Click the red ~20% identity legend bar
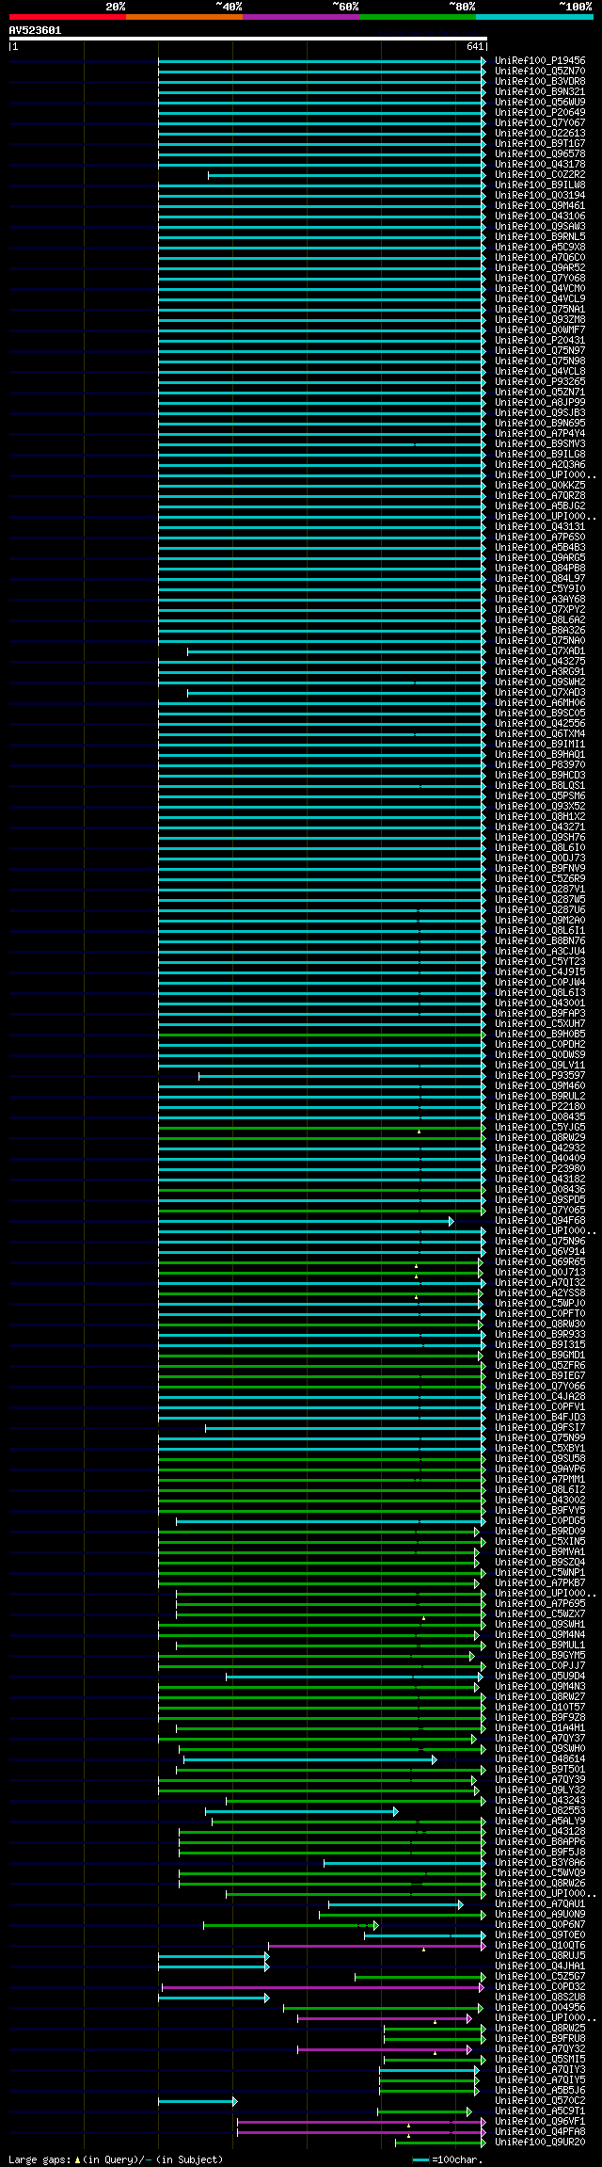The width and height of the screenshot is (602, 2167). 67,17
